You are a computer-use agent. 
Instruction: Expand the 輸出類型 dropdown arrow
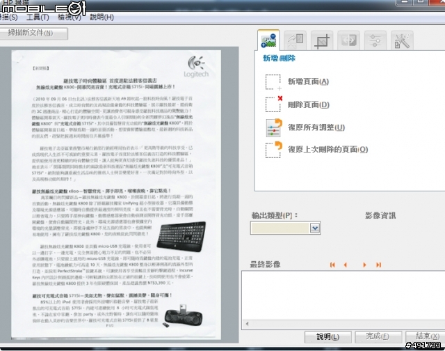click(315, 228)
